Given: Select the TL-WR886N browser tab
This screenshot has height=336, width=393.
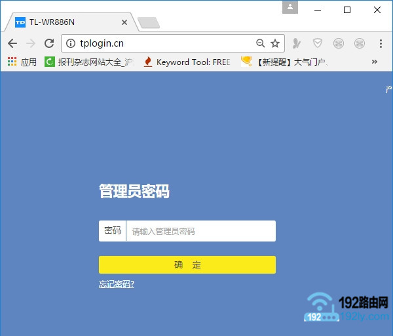Looking at the screenshot, I should (x=65, y=22).
